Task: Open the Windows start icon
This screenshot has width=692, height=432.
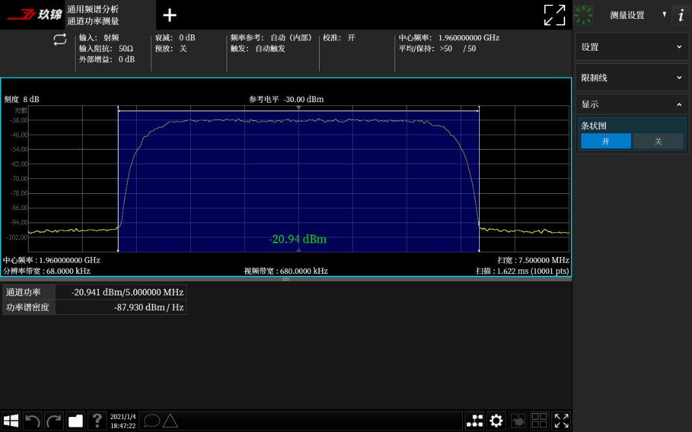Action: pyautogui.click(x=11, y=420)
